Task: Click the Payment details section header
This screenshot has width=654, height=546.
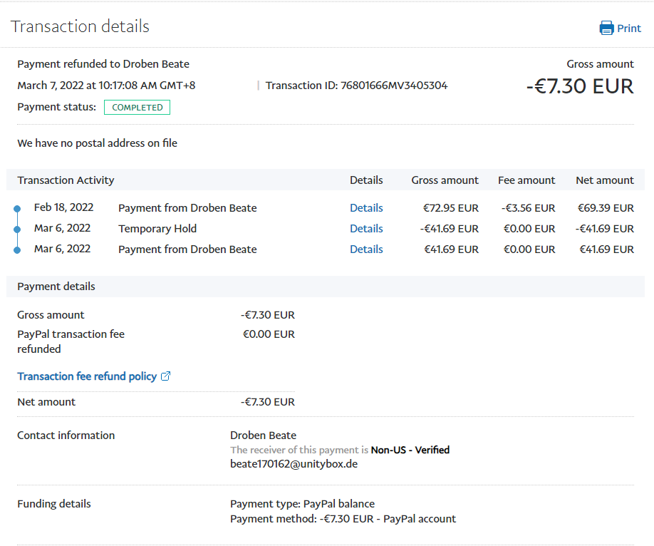Action: pos(56,287)
